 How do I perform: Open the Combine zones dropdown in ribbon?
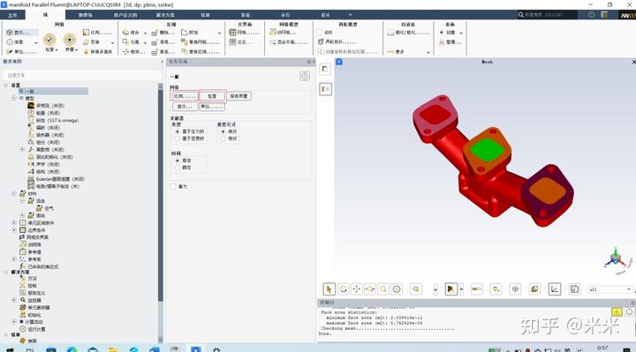(145, 33)
